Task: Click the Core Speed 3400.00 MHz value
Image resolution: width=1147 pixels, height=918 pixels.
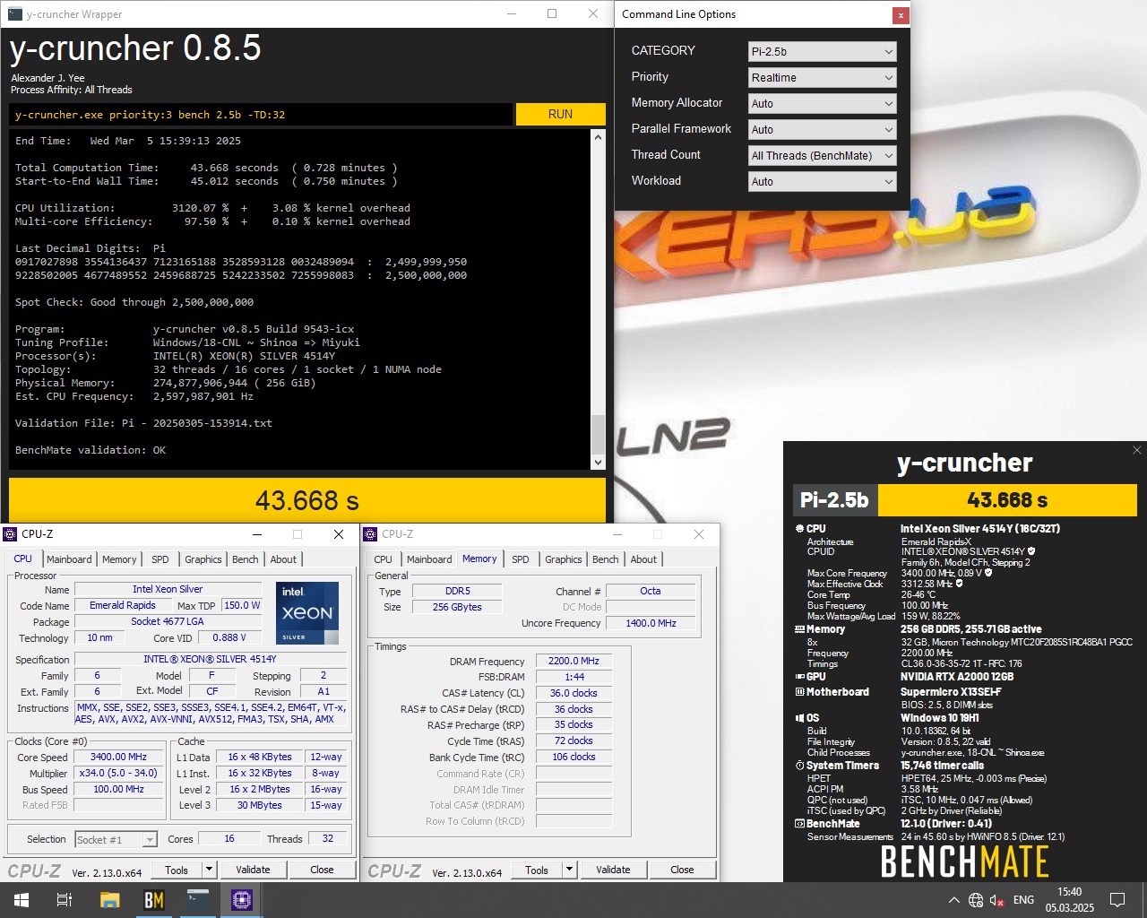Action: click(118, 757)
